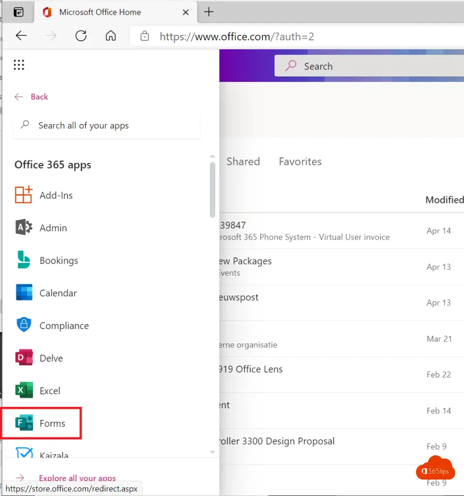
Task: Open a new browser tab
Action: (209, 12)
